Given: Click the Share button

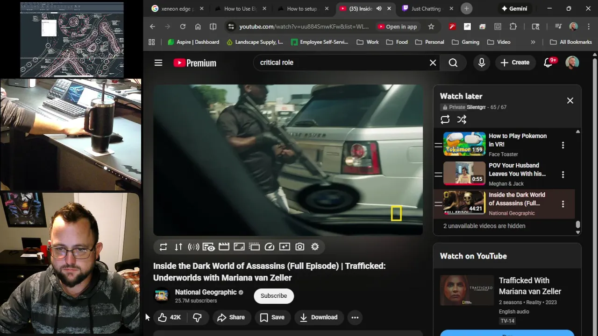Looking at the screenshot, I should point(231,317).
